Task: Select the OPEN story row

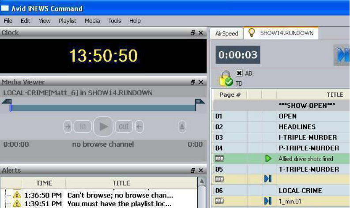Action: [281, 116]
